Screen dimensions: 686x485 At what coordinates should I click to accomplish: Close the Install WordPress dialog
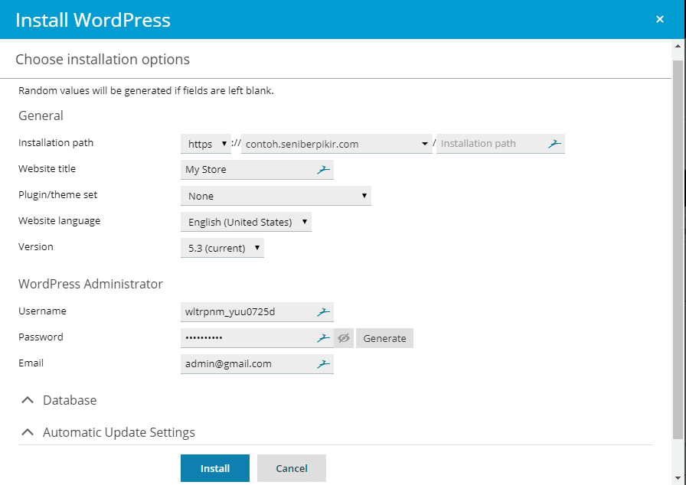pyautogui.click(x=660, y=19)
